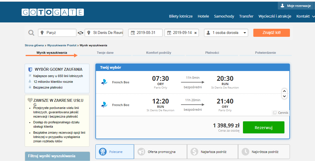Click the Znajdź lot! button
The height and width of the screenshot is (161, 315).
click(x=271, y=33)
